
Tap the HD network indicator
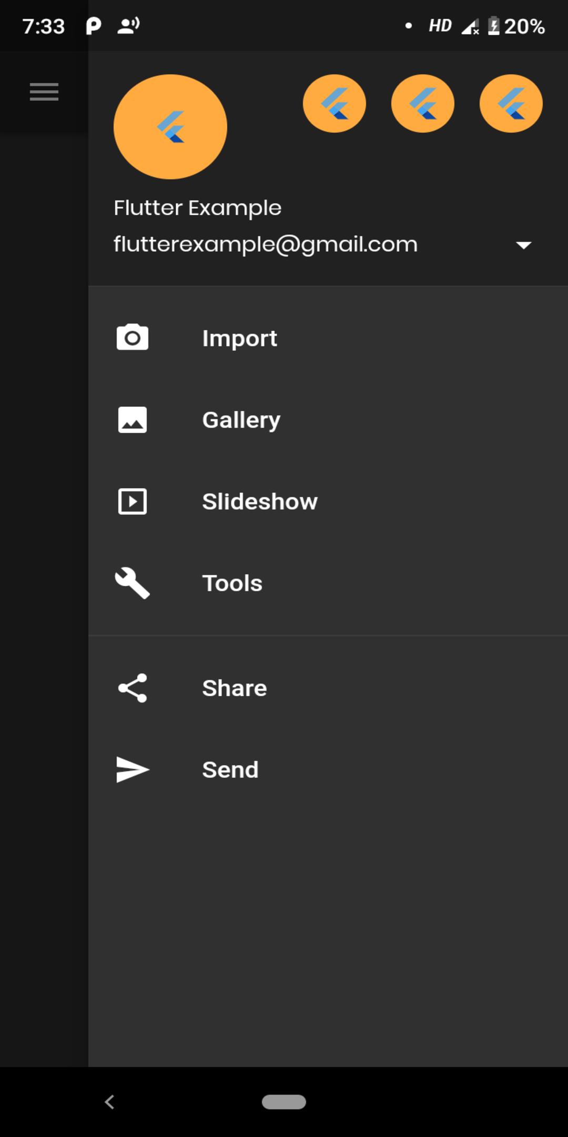pos(440,26)
